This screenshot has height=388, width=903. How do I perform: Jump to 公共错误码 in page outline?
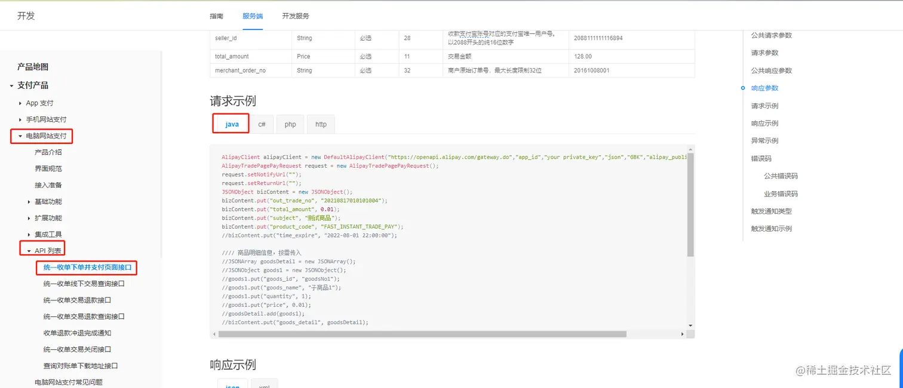tap(781, 176)
